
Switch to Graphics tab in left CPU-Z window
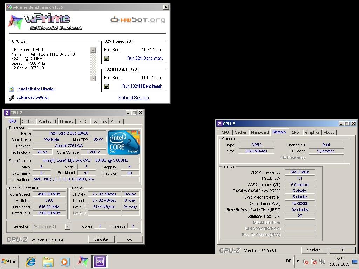[99, 122]
